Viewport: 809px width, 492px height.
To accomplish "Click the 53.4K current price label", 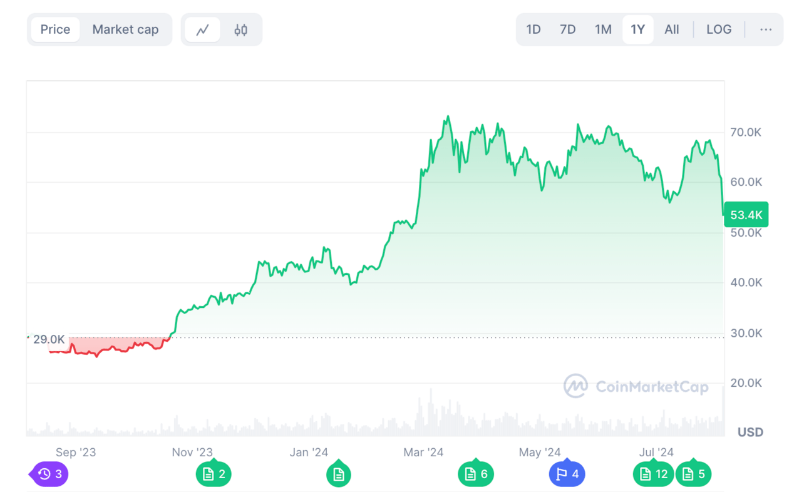I will [x=746, y=215].
